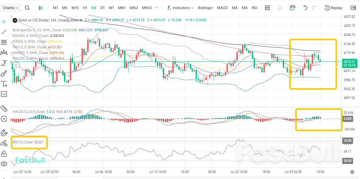
Task: Select the MACD(12,26,9,Close) legend
Action: 29,112
